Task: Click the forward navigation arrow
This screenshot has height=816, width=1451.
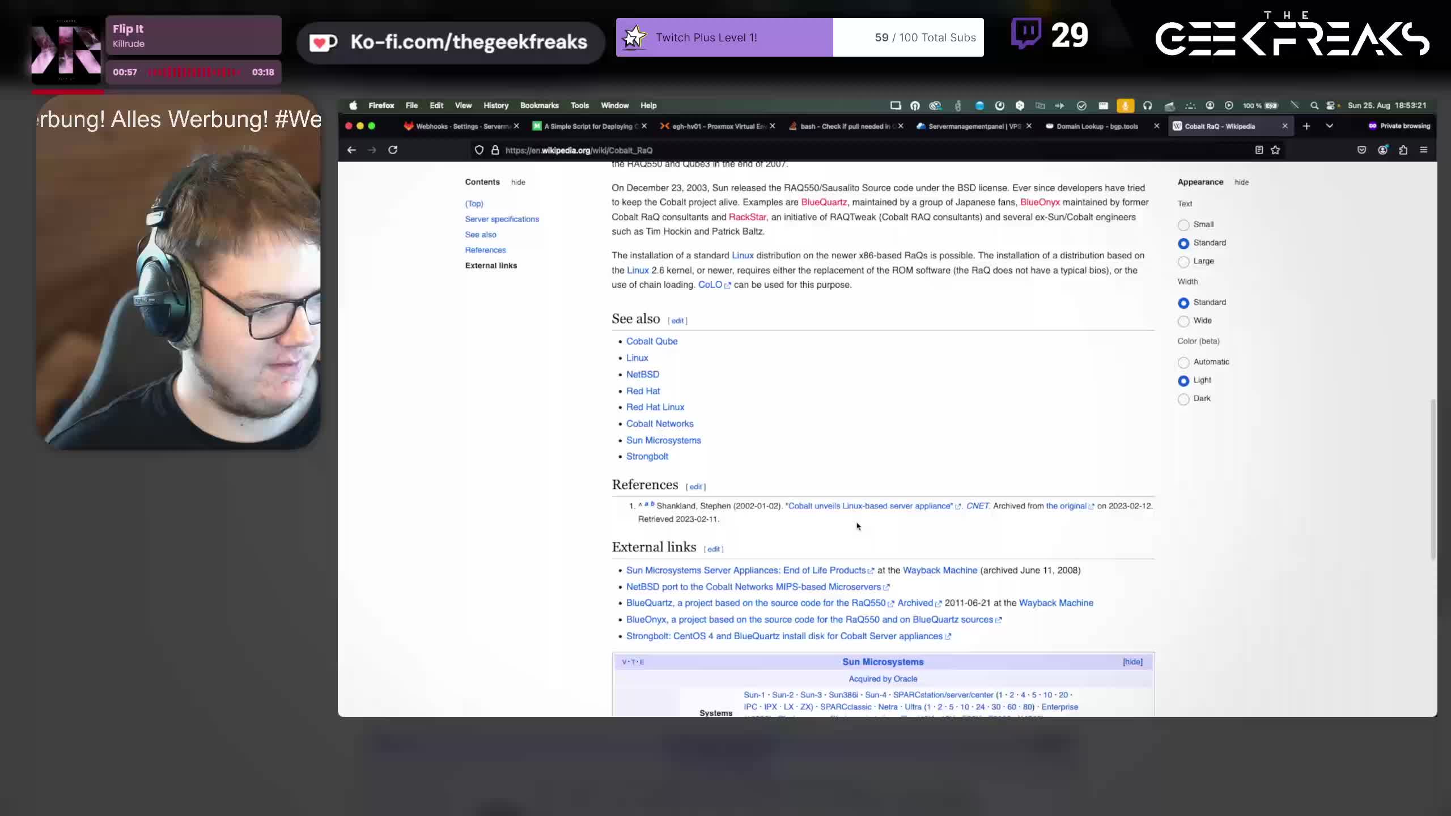Action: tap(372, 150)
